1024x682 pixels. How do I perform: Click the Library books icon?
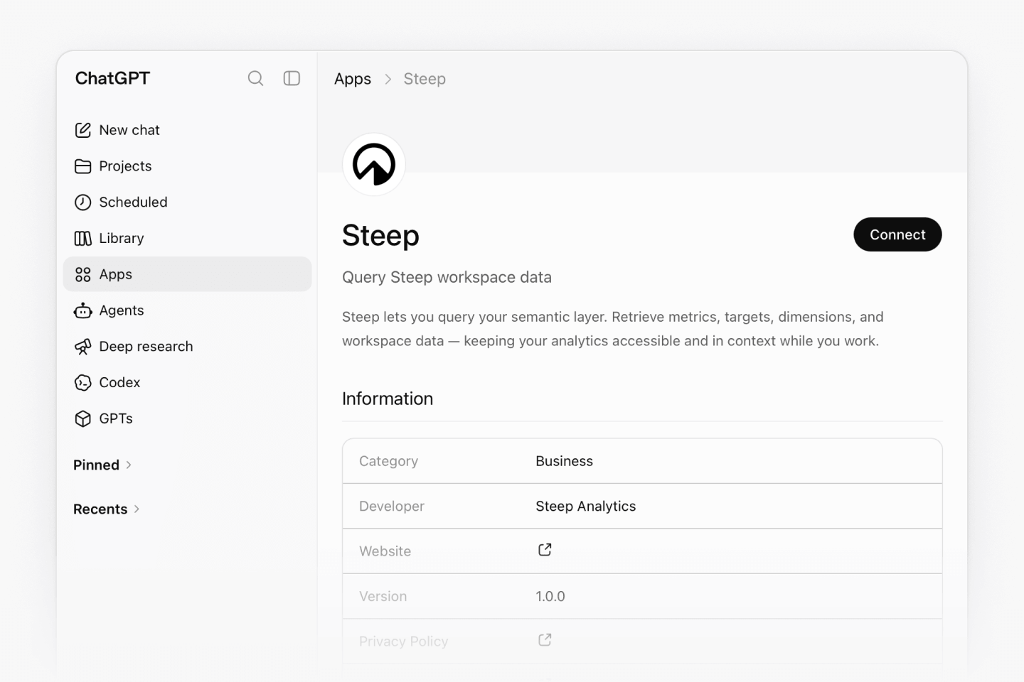83,238
